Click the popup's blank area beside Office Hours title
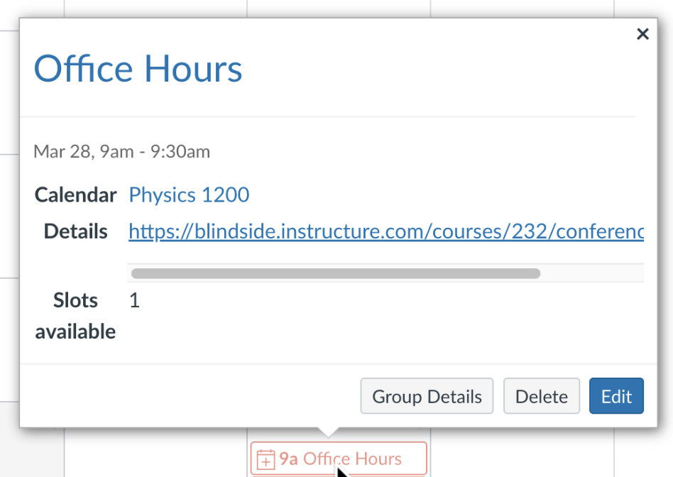This screenshot has height=477, width=673. [x=429, y=69]
